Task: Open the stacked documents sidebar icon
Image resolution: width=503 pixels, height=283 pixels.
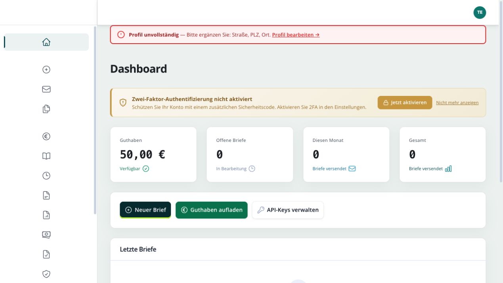Action: (x=46, y=109)
